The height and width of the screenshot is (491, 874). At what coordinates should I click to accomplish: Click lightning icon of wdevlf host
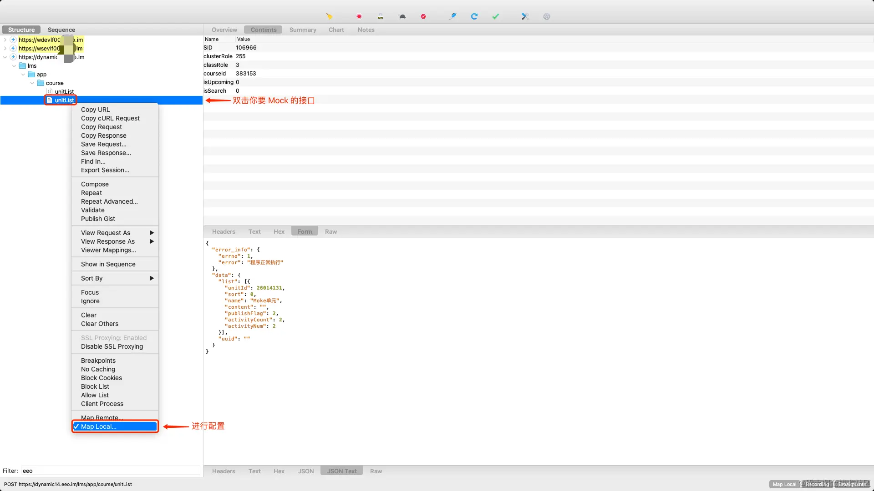pos(13,40)
